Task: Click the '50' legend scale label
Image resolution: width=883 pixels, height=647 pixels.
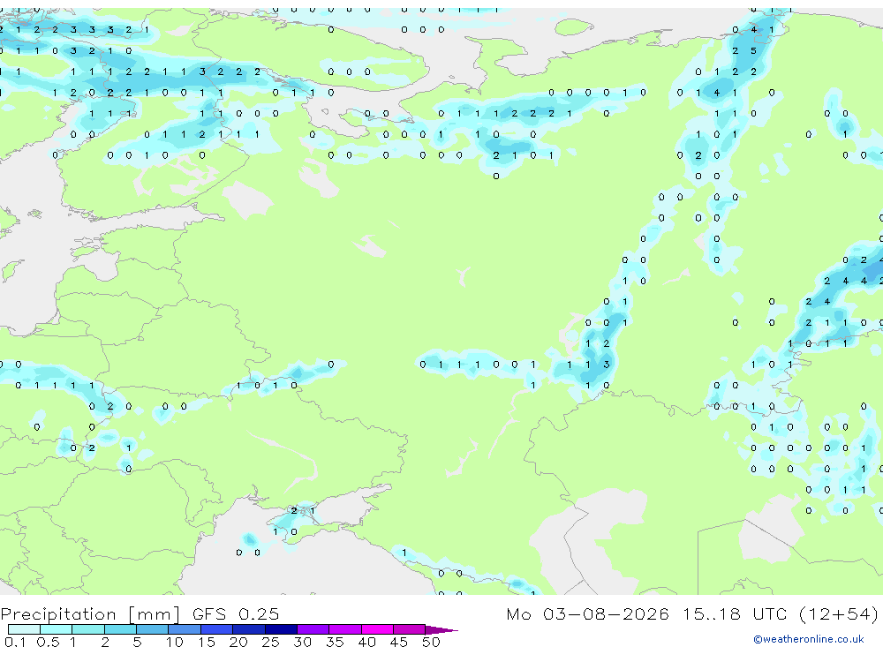Action: (431, 642)
